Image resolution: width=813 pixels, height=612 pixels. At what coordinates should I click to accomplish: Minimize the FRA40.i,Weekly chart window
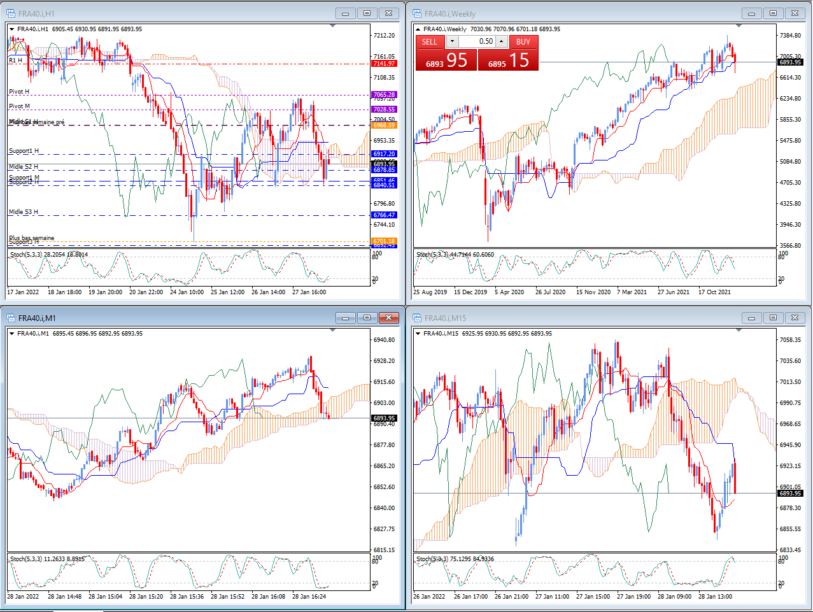[752, 13]
